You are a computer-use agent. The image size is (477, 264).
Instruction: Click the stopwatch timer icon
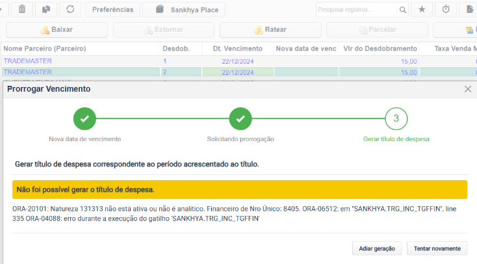pyautogui.click(x=446, y=10)
